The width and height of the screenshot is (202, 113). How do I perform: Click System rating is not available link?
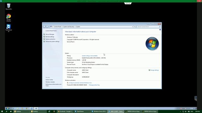tap(90, 56)
